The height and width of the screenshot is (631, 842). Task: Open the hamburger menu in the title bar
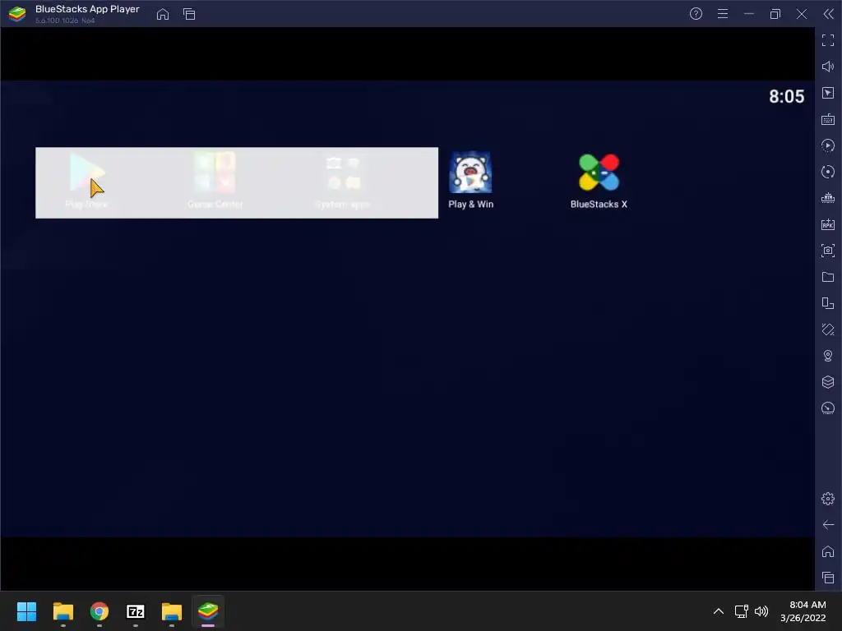point(723,14)
